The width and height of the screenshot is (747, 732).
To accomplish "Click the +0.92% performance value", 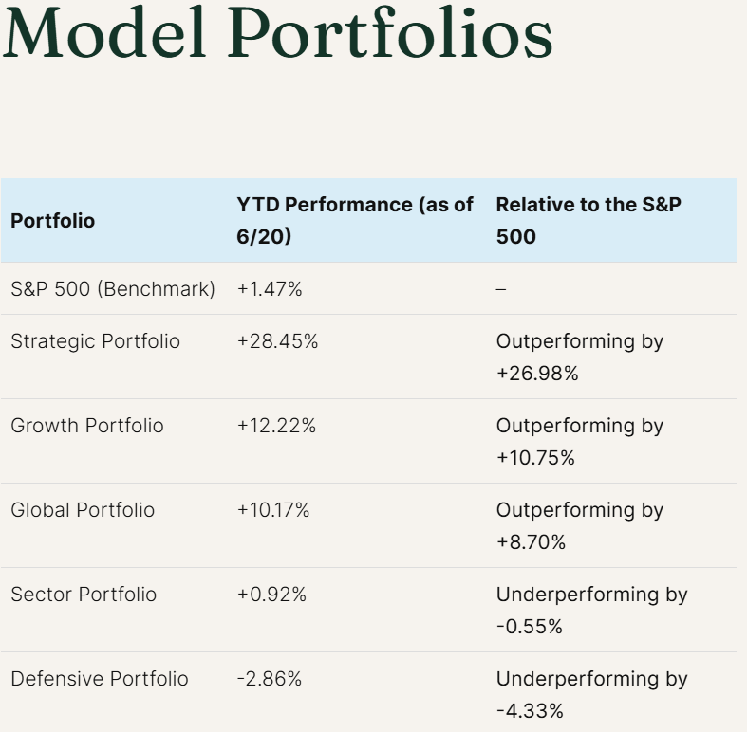I will (271, 595).
